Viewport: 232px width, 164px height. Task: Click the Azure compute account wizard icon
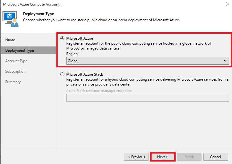click(x=10, y=19)
